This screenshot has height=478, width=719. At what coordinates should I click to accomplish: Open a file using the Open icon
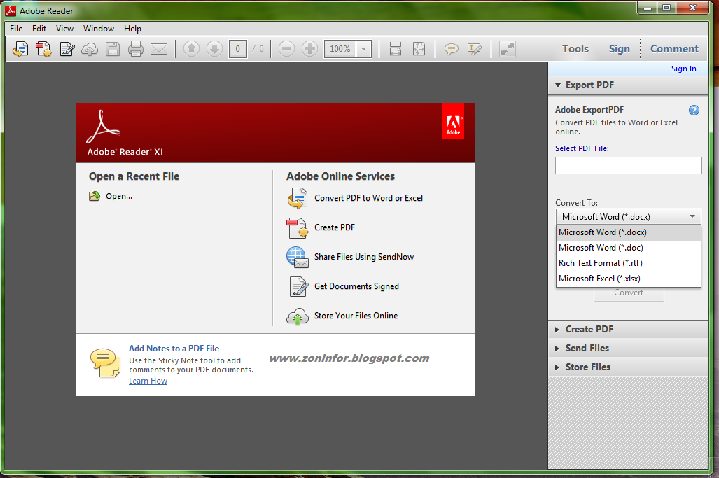[20, 49]
